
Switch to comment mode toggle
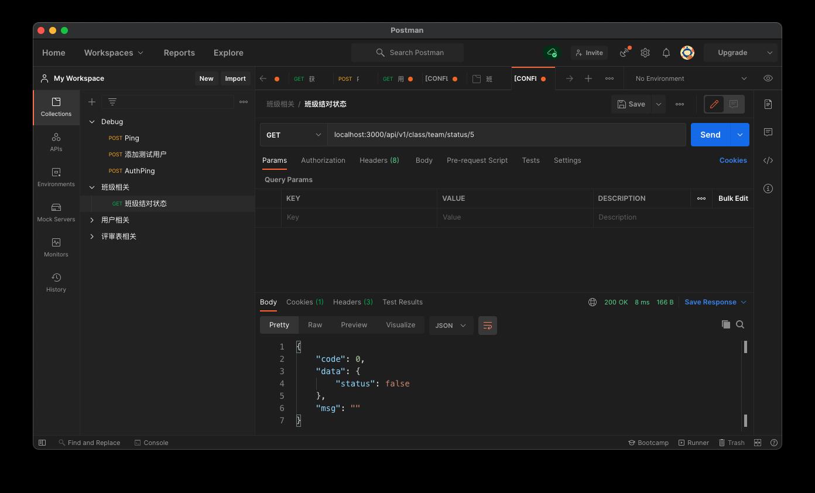click(x=734, y=104)
